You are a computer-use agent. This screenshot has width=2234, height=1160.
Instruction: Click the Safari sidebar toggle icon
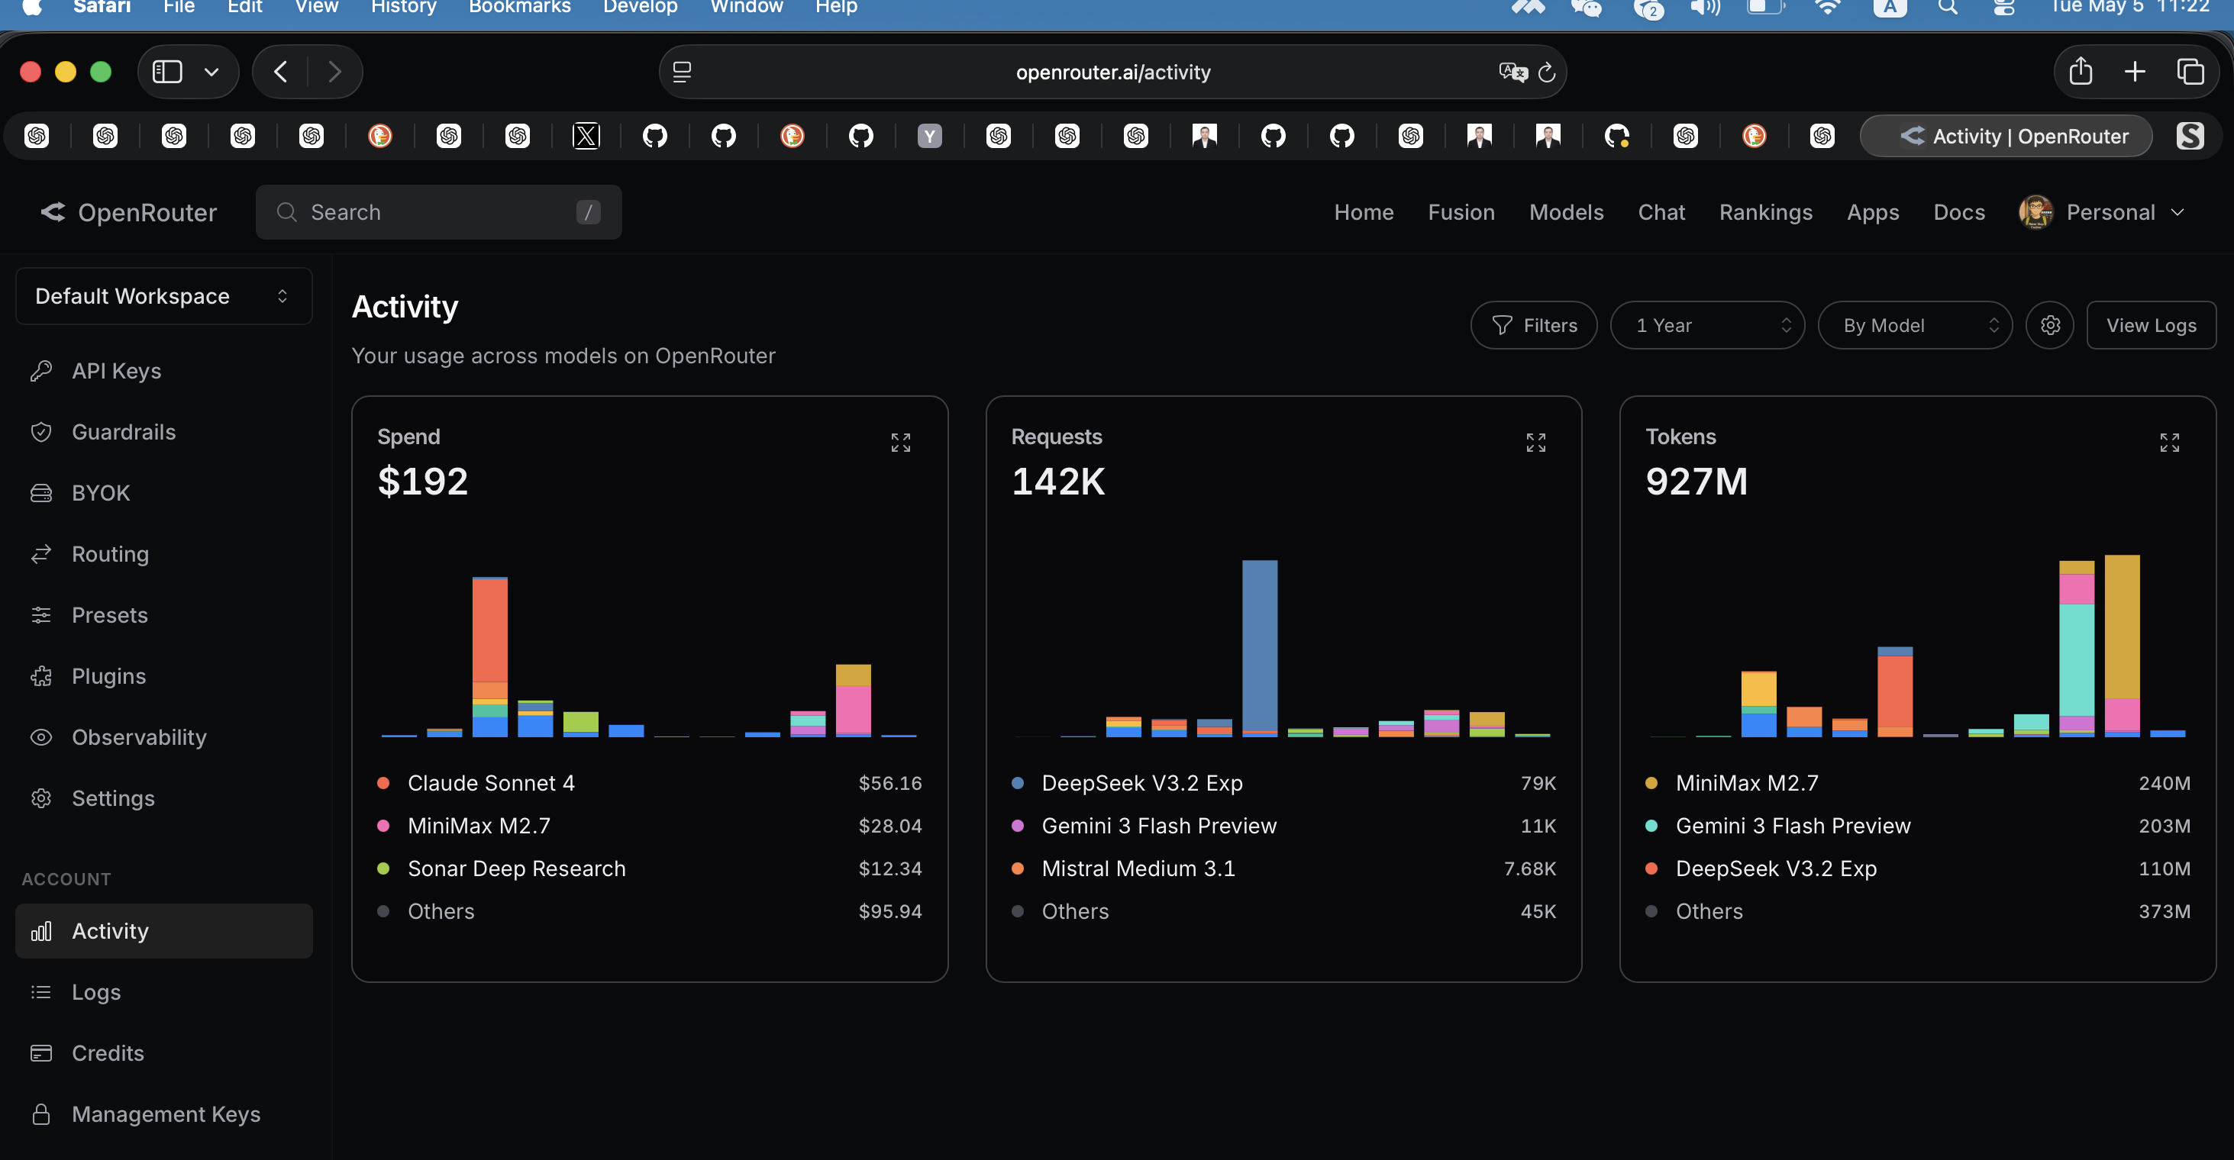[167, 72]
